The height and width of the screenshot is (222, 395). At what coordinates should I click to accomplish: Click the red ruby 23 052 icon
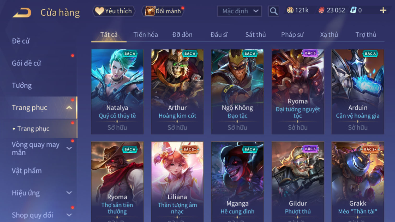[321, 10]
